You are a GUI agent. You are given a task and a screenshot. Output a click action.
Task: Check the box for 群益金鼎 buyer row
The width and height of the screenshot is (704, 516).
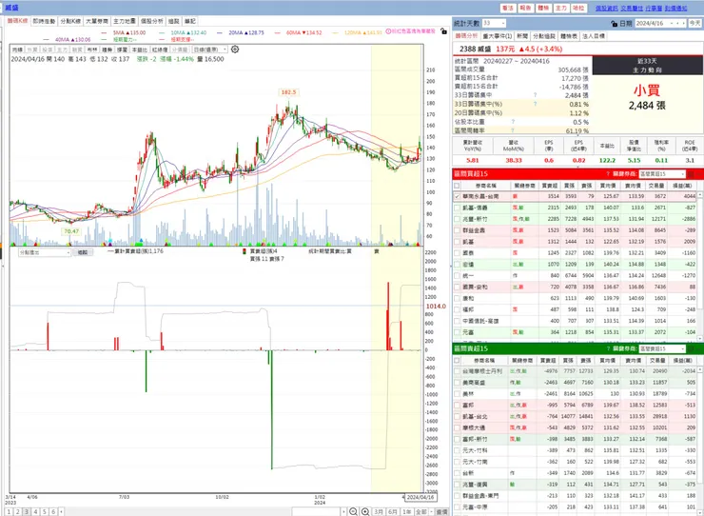click(457, 230)
